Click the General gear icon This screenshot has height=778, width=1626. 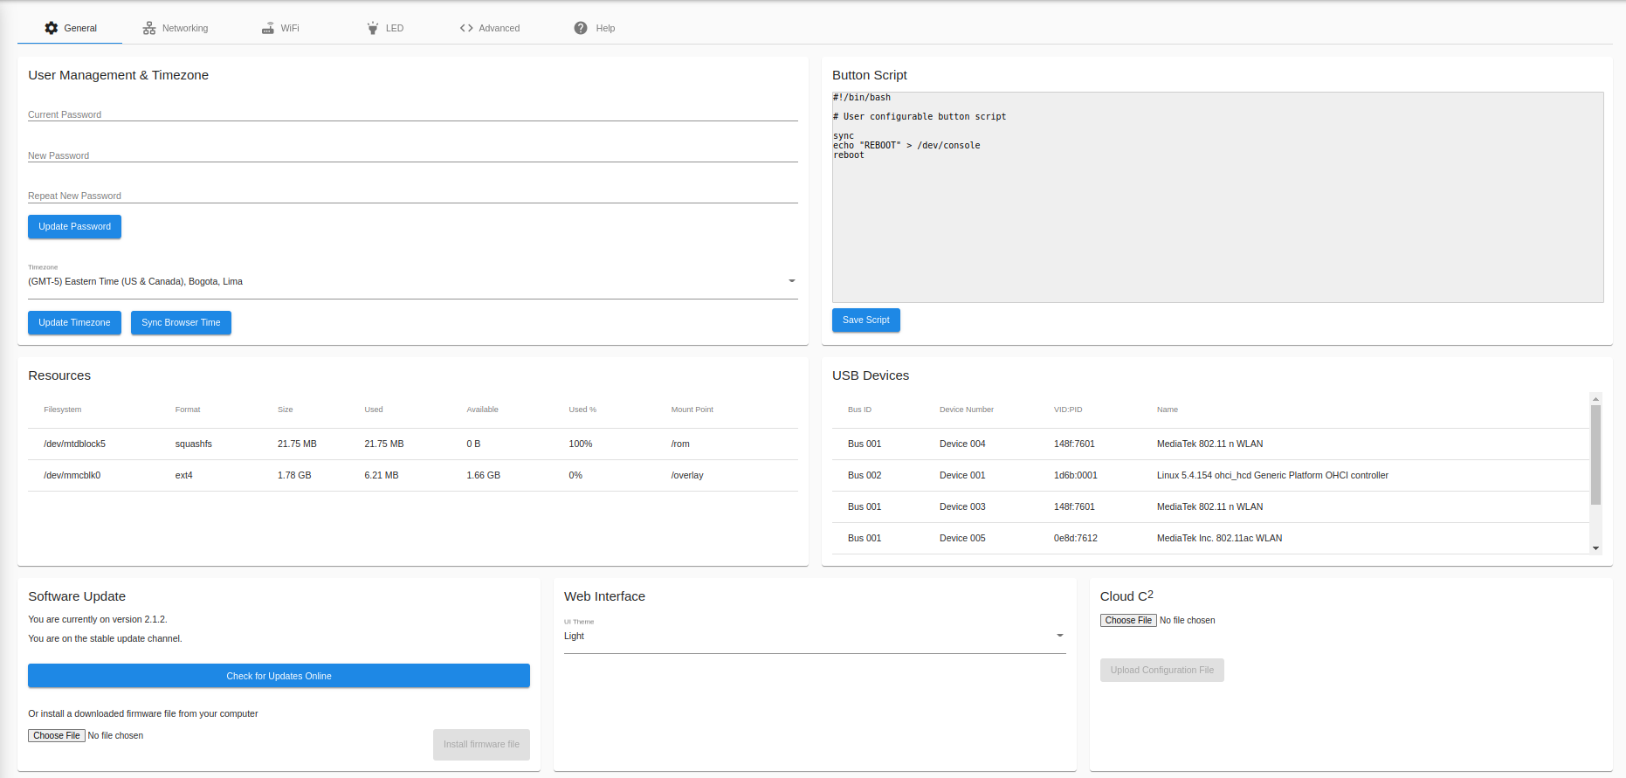pyautogui.click(x=52, y=28)
